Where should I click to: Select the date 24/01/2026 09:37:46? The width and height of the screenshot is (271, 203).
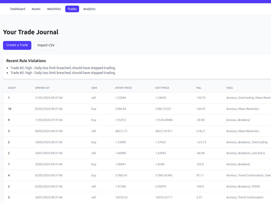[x=49, y=153]
